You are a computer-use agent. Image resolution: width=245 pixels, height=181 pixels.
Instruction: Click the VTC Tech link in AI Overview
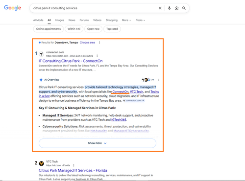[137, 91]
